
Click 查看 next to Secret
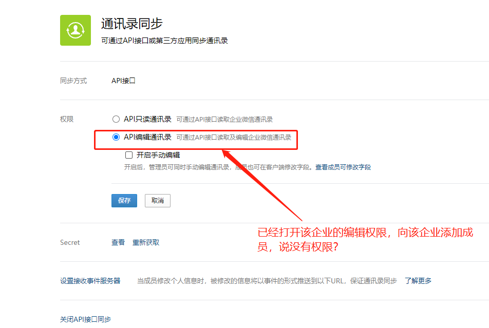(118, 242)
